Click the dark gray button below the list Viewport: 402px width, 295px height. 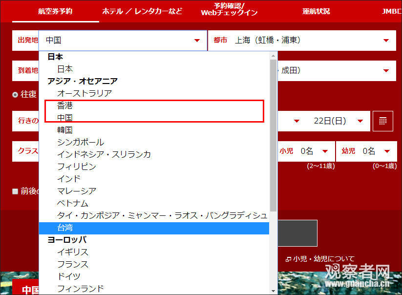pos(297,233)
